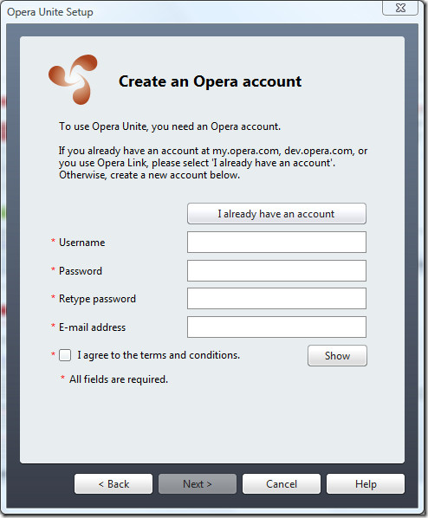
Task: Click 'To use Opera Unite, you need an Opera account.'
Action: 170,126
